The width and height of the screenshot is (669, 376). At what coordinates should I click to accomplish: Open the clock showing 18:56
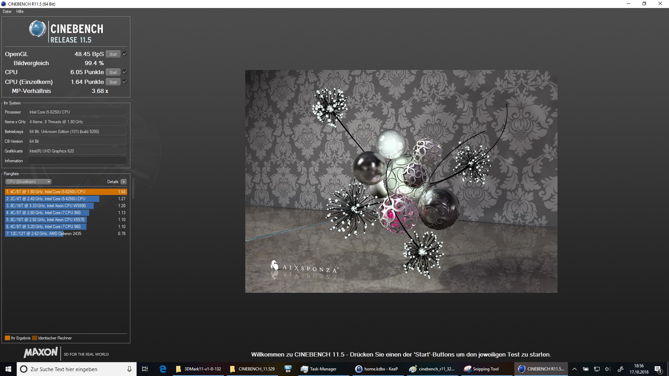point(639,369)
